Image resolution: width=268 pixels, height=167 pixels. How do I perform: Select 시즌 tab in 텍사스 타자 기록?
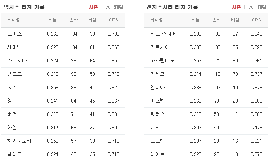click(x=93, y=7)
